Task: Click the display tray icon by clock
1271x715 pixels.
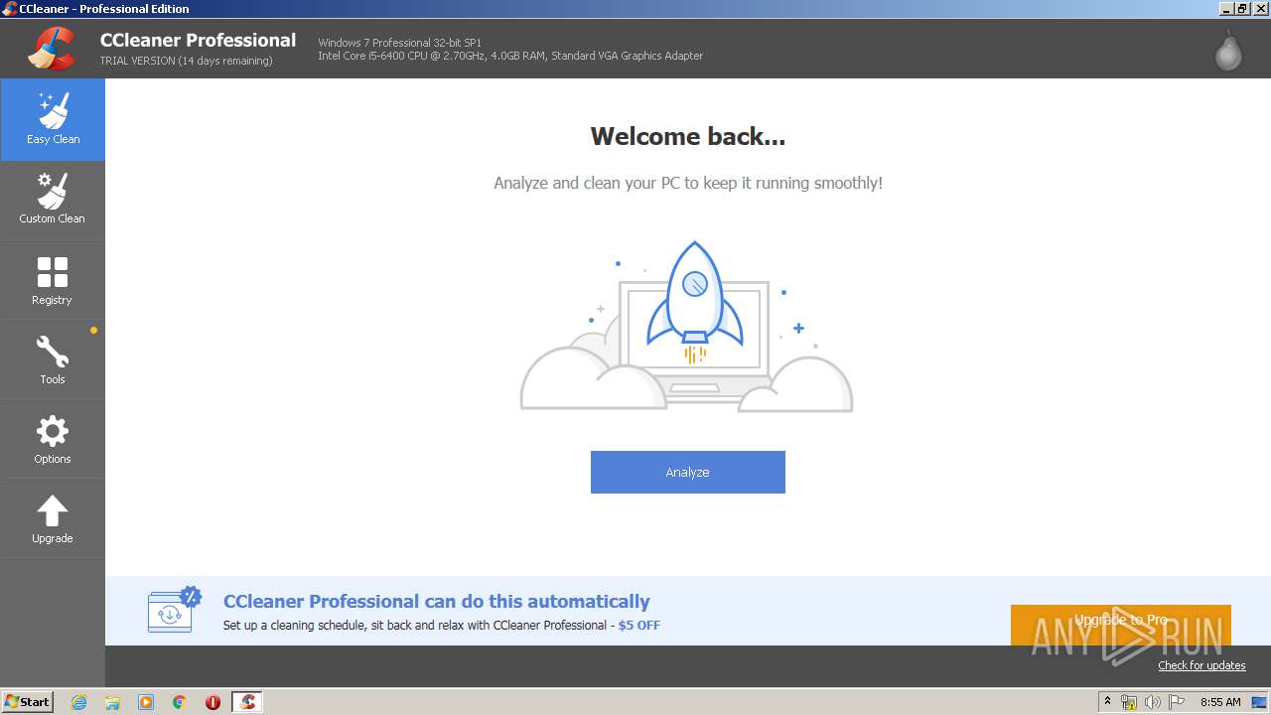Action: tap(1260, 702)
